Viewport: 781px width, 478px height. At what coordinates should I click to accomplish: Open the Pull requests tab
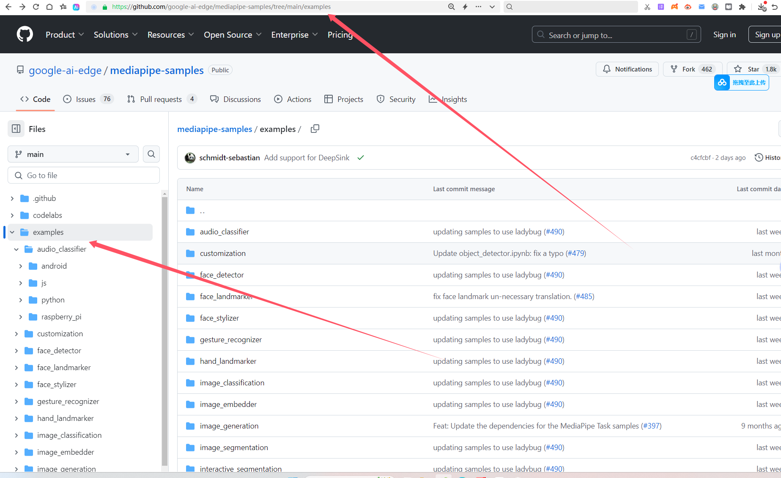tap(162, 99)
